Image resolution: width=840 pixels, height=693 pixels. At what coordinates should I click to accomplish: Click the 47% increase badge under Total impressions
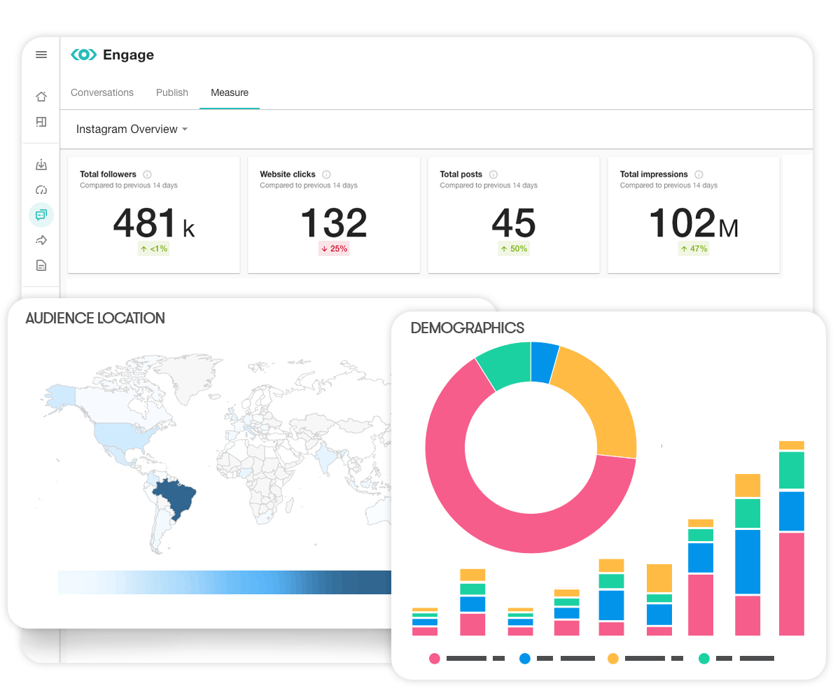693,248
